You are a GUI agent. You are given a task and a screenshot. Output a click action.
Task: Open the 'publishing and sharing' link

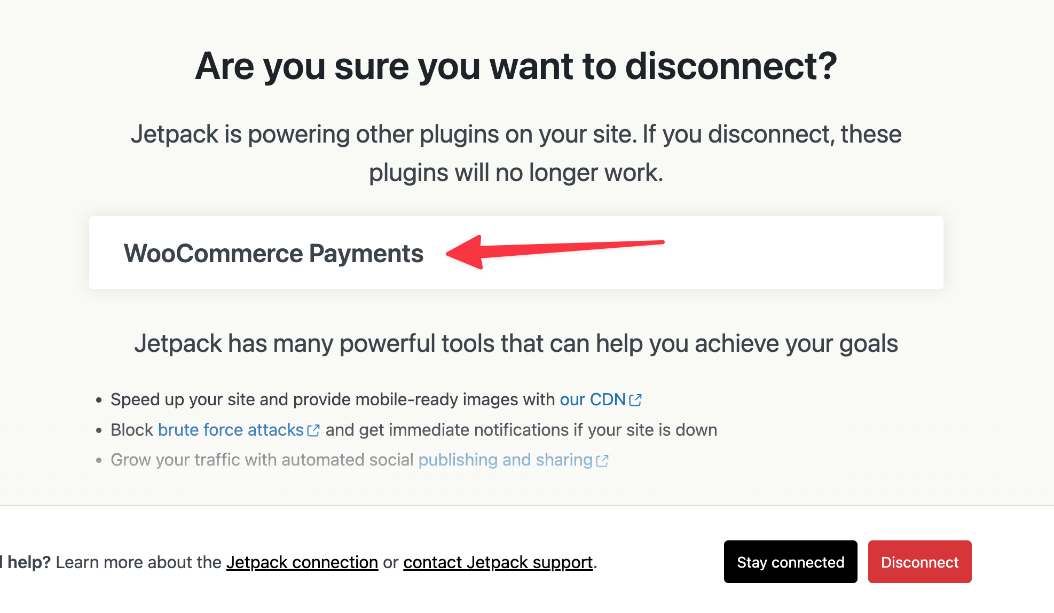click(x=505, y=460)
